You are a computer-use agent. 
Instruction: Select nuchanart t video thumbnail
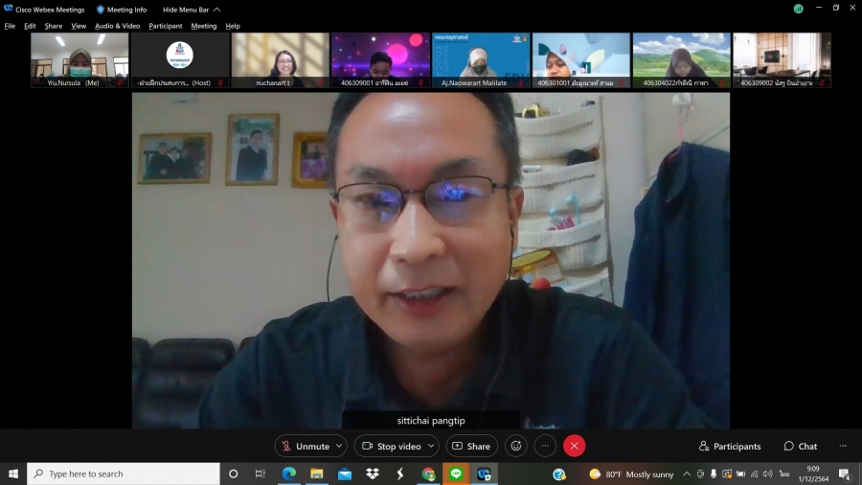279,60
